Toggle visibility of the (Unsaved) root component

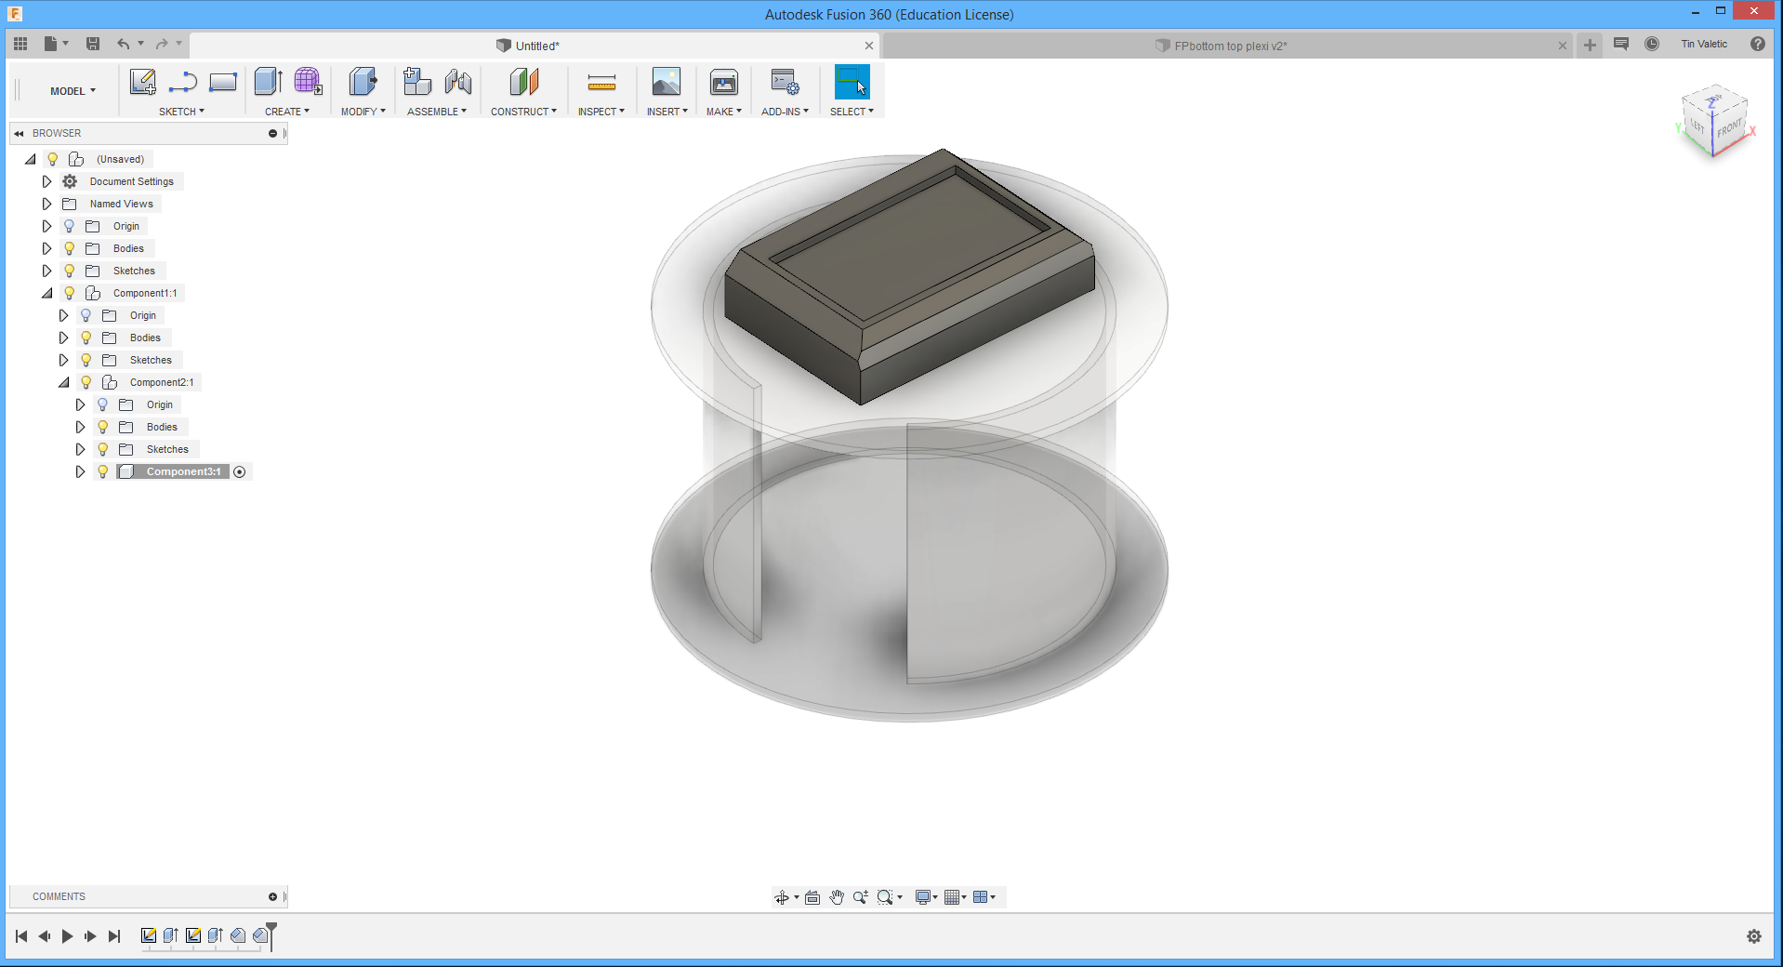point(53,159)
